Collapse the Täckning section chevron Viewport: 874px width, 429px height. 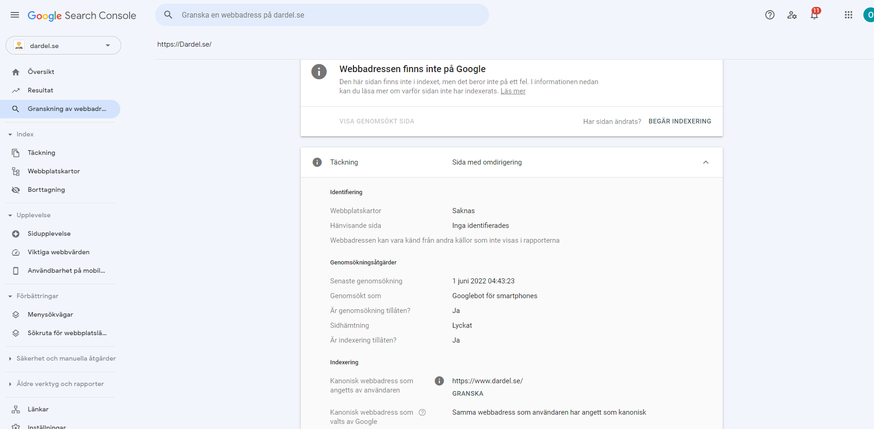706,162
